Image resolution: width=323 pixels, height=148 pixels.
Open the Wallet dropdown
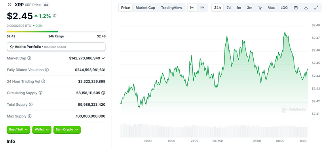(42, 130)
